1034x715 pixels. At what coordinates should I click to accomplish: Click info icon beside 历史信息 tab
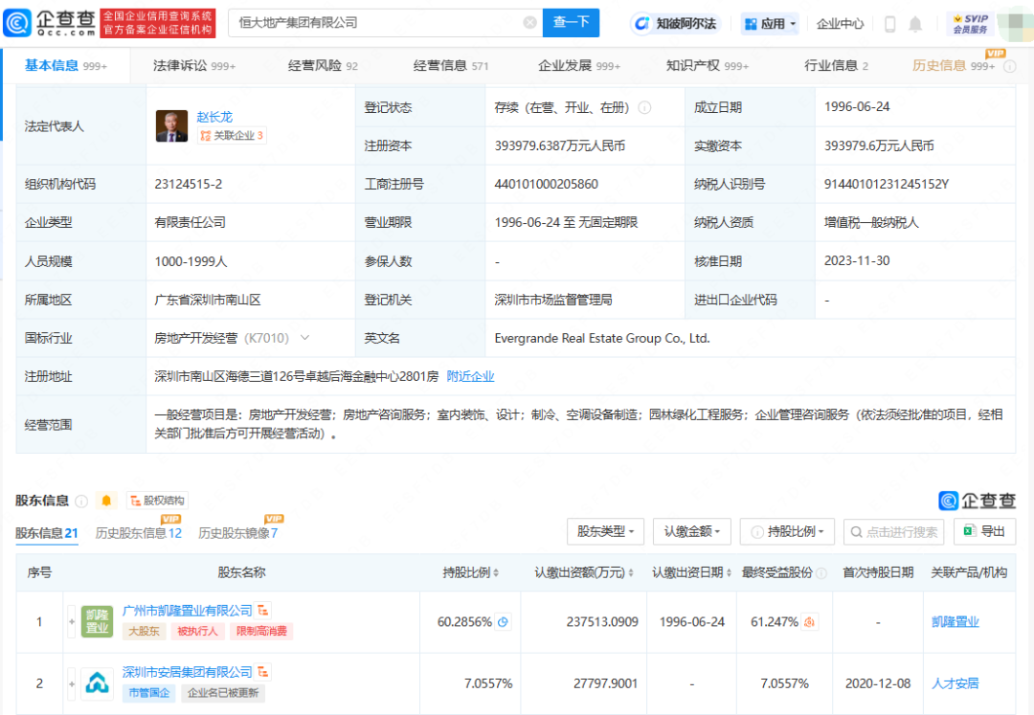[1010, 67]
